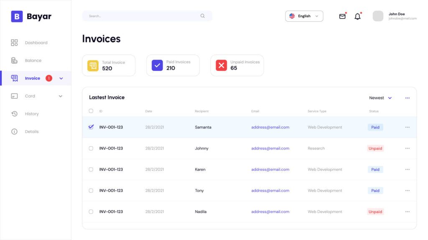Select the Dashboard menu entry

36,42
